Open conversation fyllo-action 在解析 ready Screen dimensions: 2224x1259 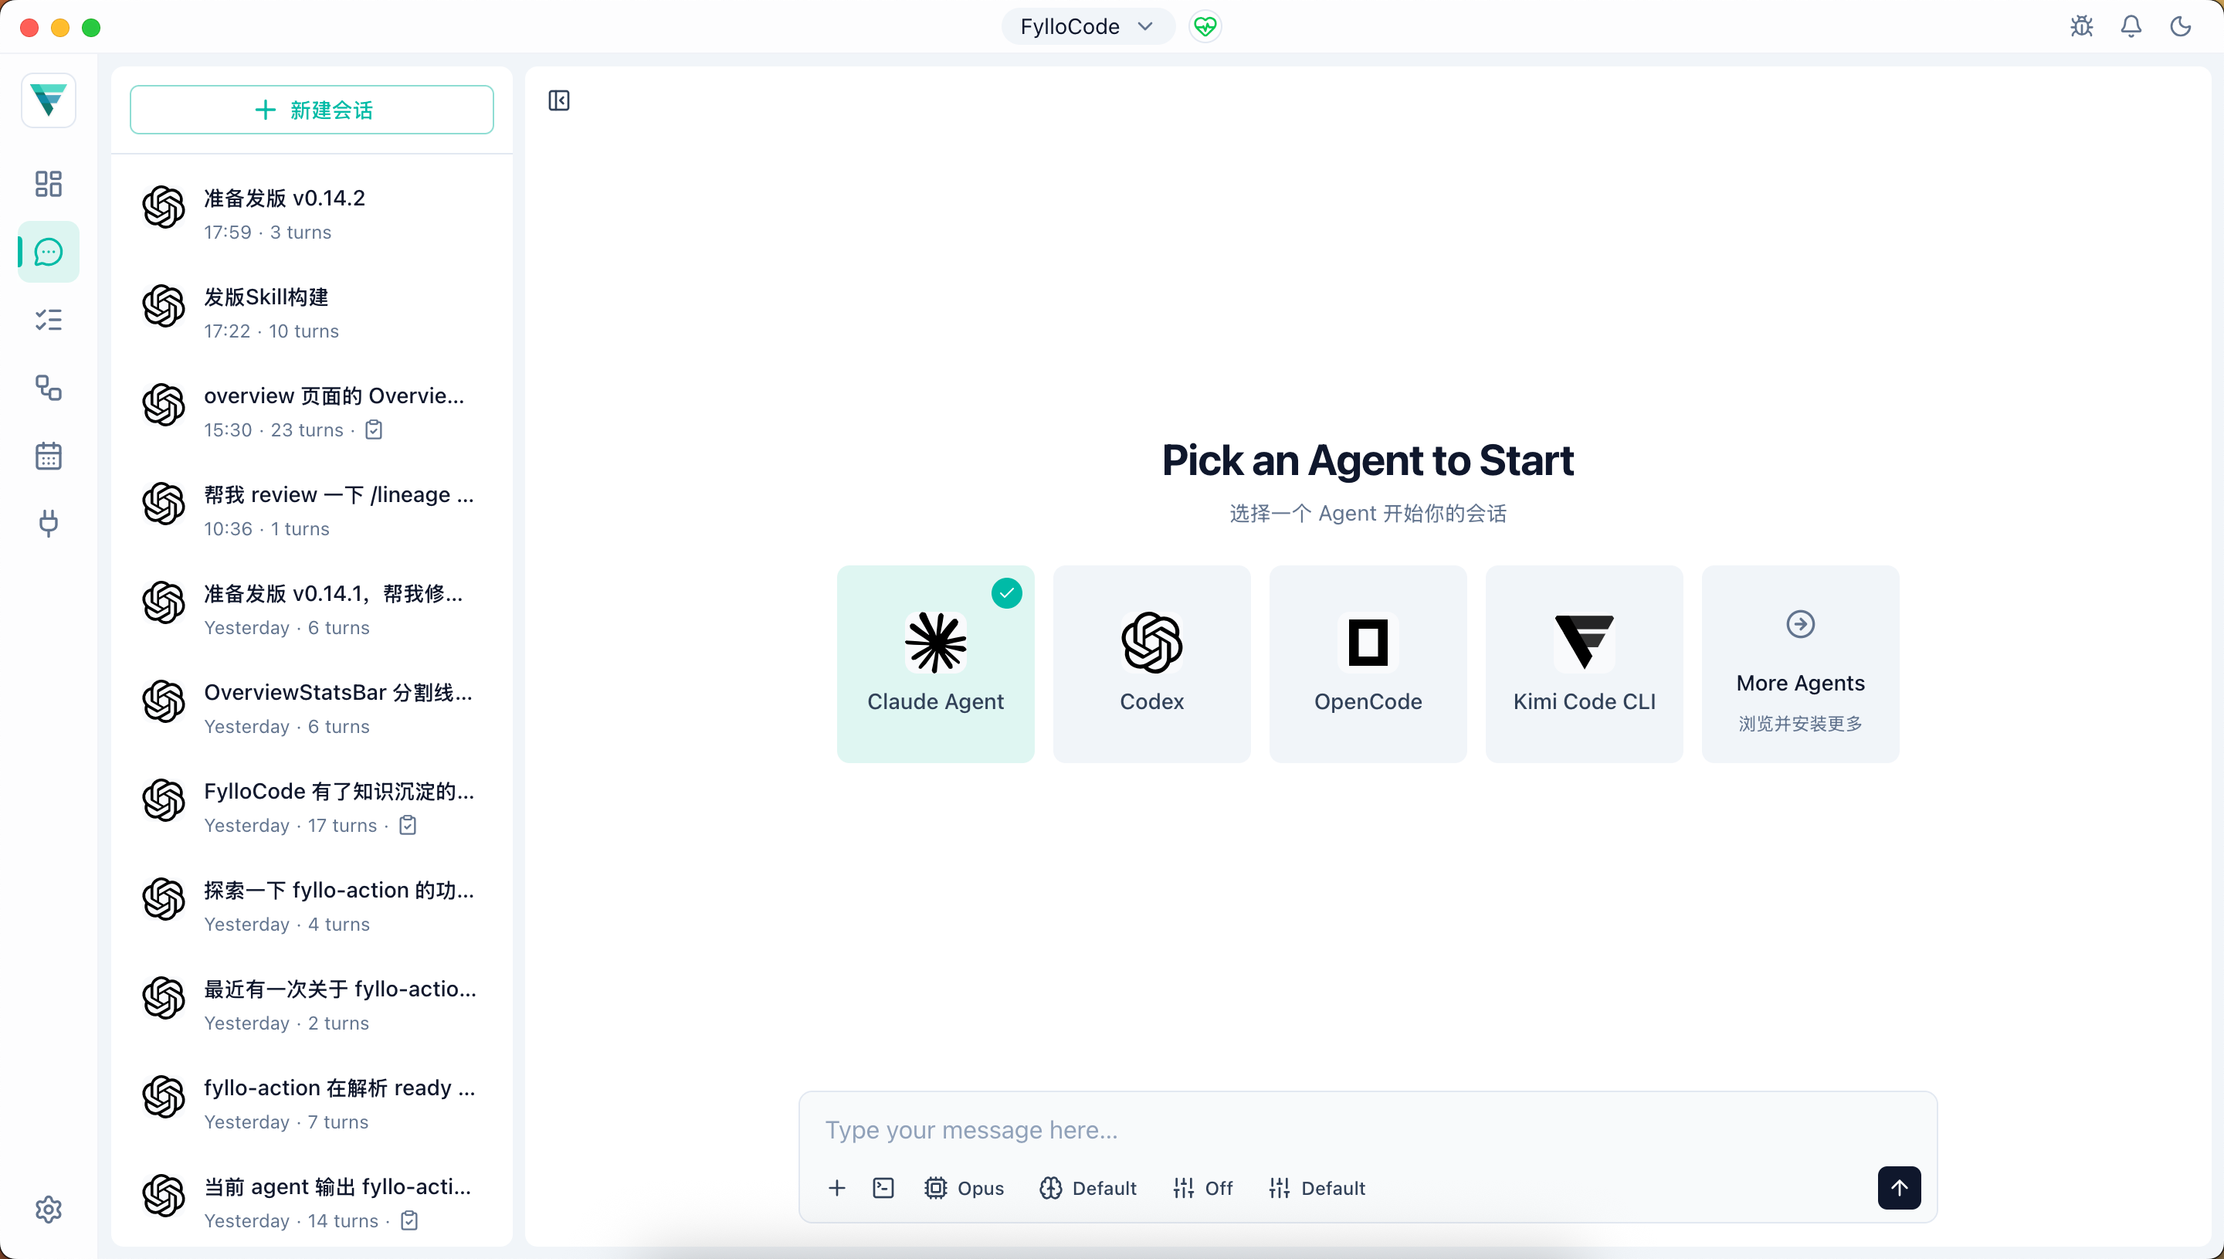(x=311, y=1105)
